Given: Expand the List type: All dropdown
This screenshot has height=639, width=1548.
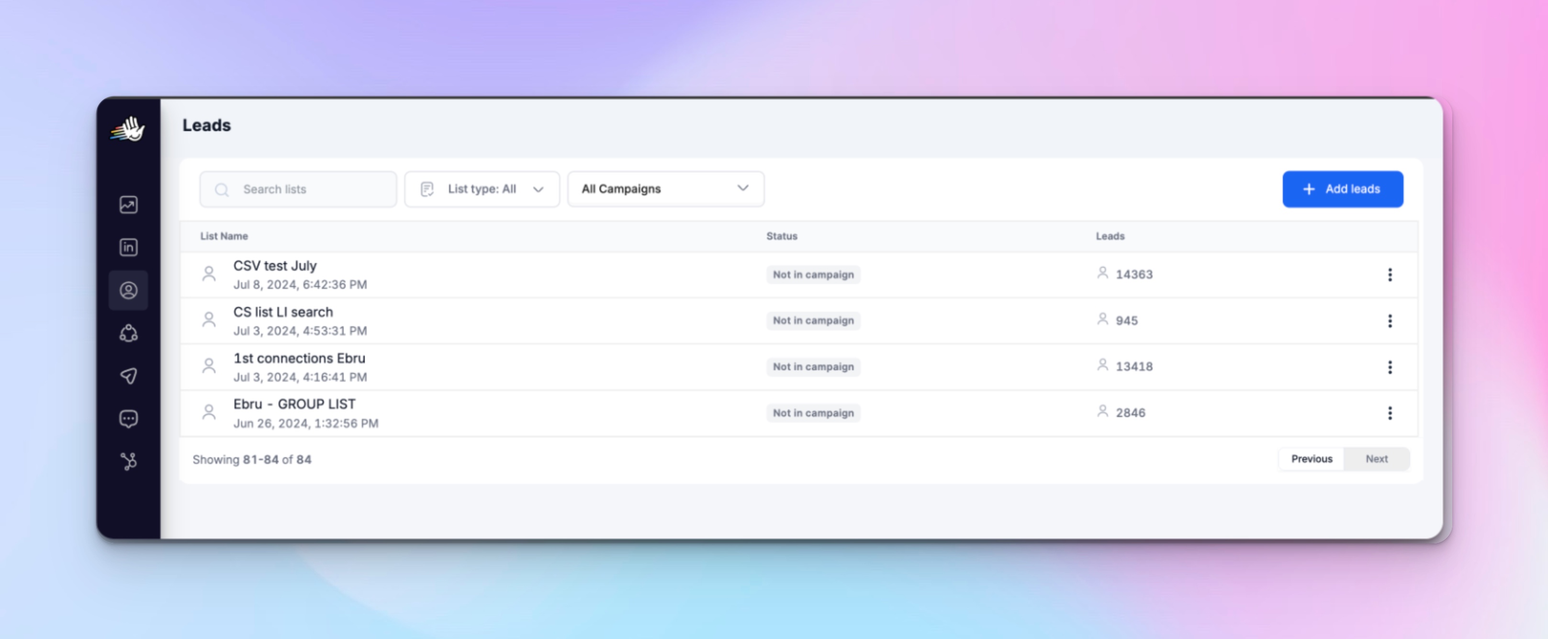Looking at the screenshot, I should click(x=482, y=189).
